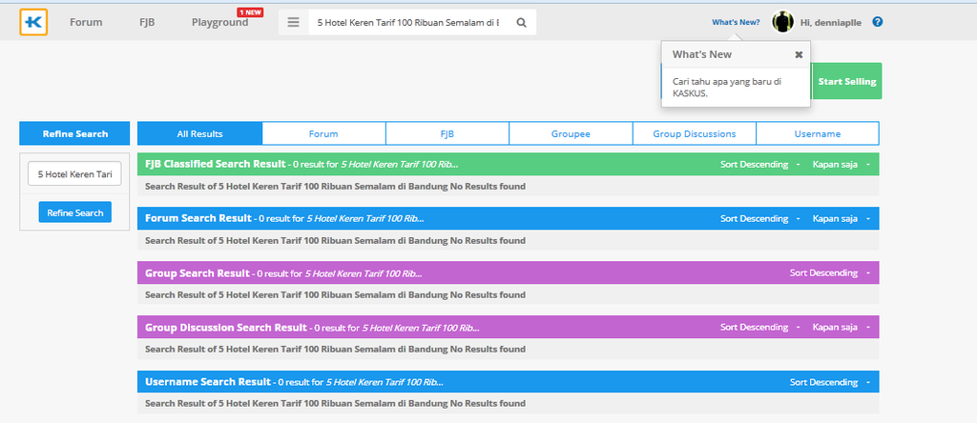
Task: Switch to the Group Discussions tab
Action: click(695, 133)
